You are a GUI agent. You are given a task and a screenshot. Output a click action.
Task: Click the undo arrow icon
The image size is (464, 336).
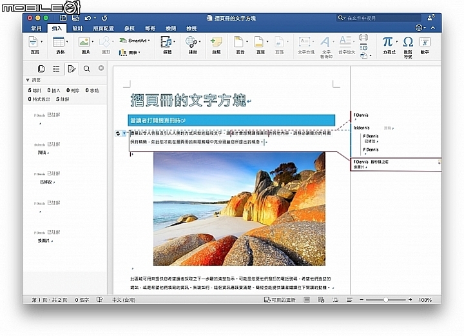coord(88,18)
